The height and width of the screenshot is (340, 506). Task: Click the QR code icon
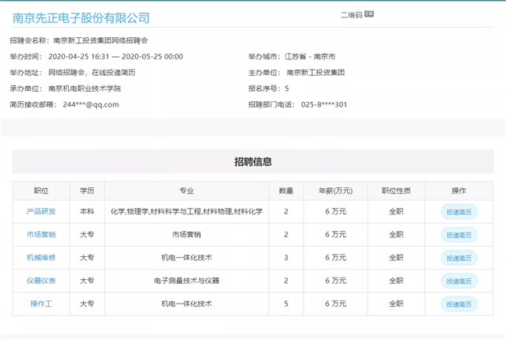coord(369,14)
